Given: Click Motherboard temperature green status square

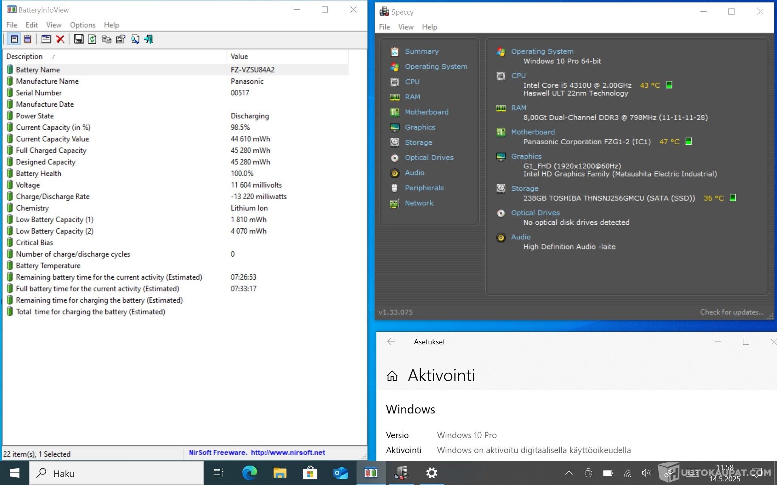Looking at the screenshot, I should coord(688,141).
